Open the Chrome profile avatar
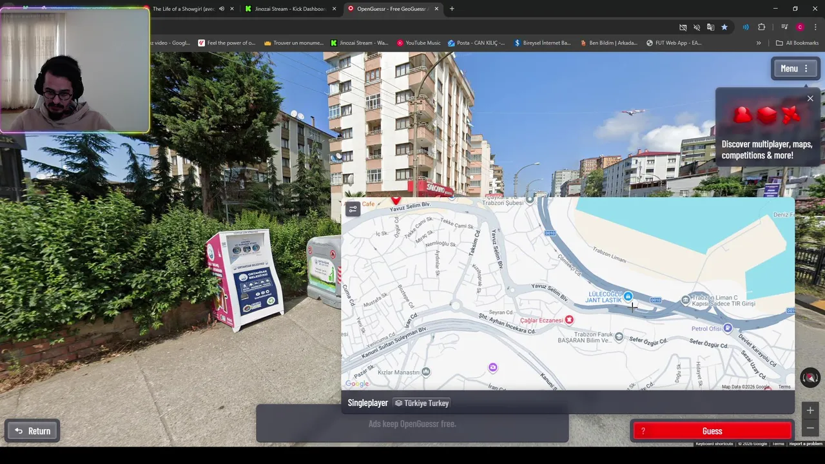Viewport: 825px width, 464px height. pos(800,27)
